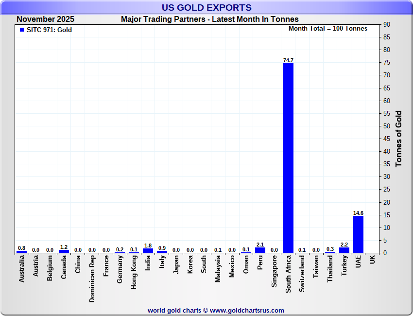Click the 14.6 value label above UAE
Image resolution: width=413 pixels, height=316 pixels.
pos(358,213)
